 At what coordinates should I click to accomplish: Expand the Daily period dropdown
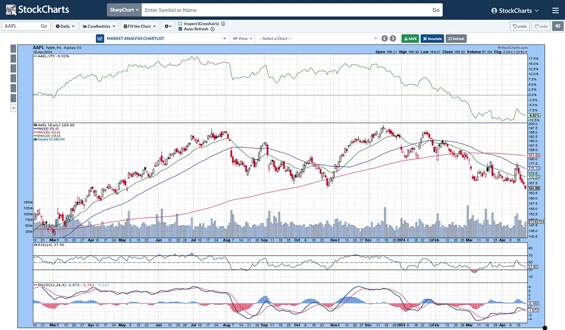pos(65,26)
